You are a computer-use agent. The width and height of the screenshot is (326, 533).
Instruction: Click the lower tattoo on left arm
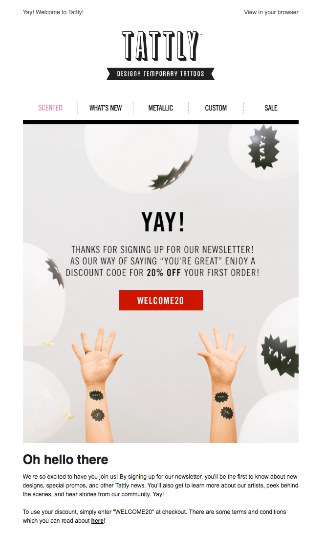click(x=98, y=415)
